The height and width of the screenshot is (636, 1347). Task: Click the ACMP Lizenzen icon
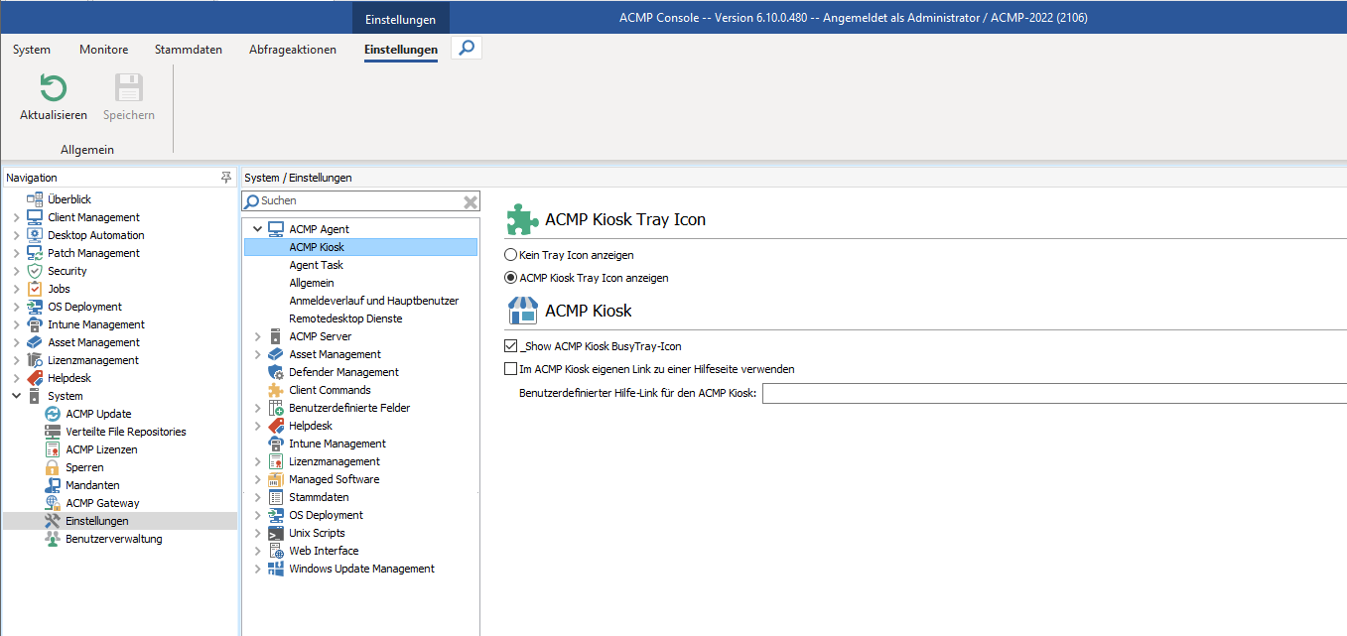coord(53,449)
